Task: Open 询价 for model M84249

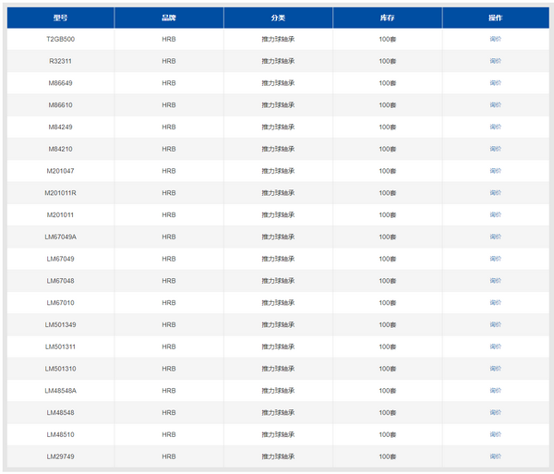Action: click(x=495, y=127)
